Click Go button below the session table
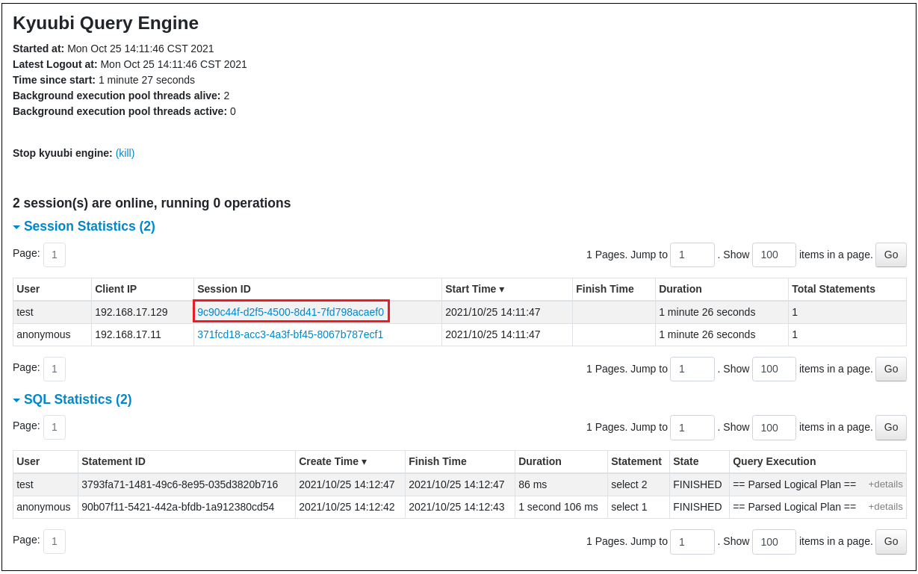Viewport: 918px width, 574px height. (891, 369)
